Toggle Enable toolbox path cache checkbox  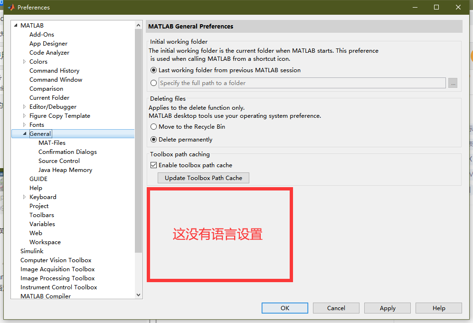tap(153, 165)
